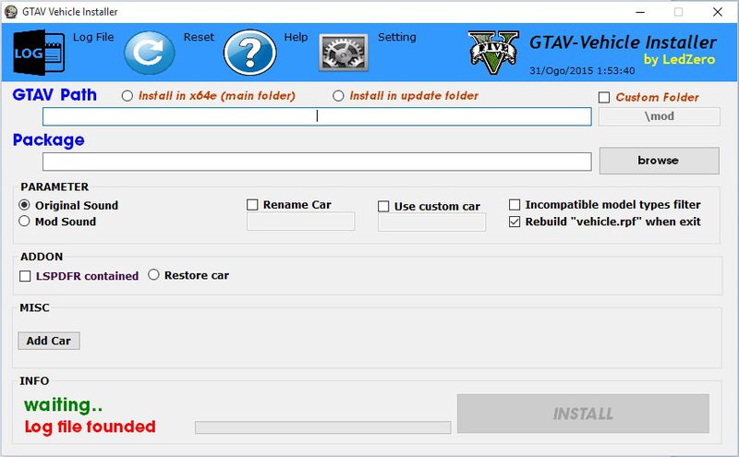Click the MISC group label
The height and width of the screenshot is (457, 739).
click(34, 307)
